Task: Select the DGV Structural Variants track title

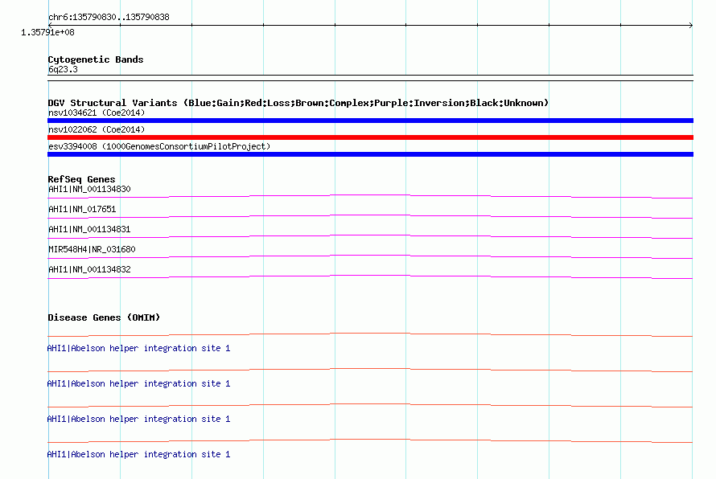Action: tap(298, 103)
